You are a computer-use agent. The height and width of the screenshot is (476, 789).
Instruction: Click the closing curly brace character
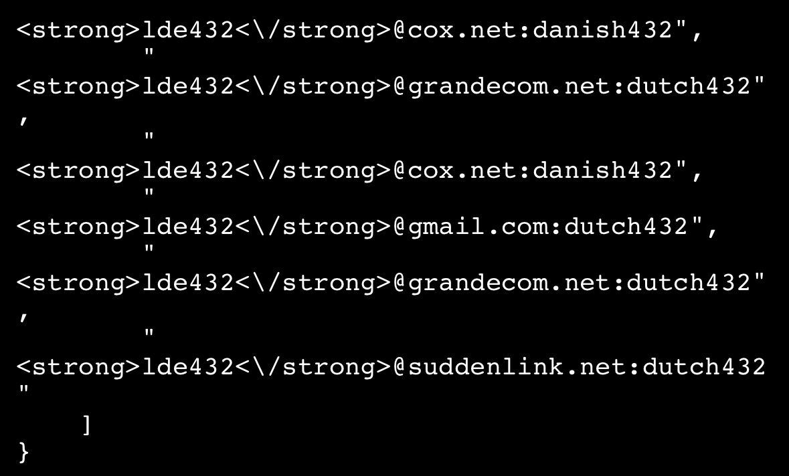23,453
